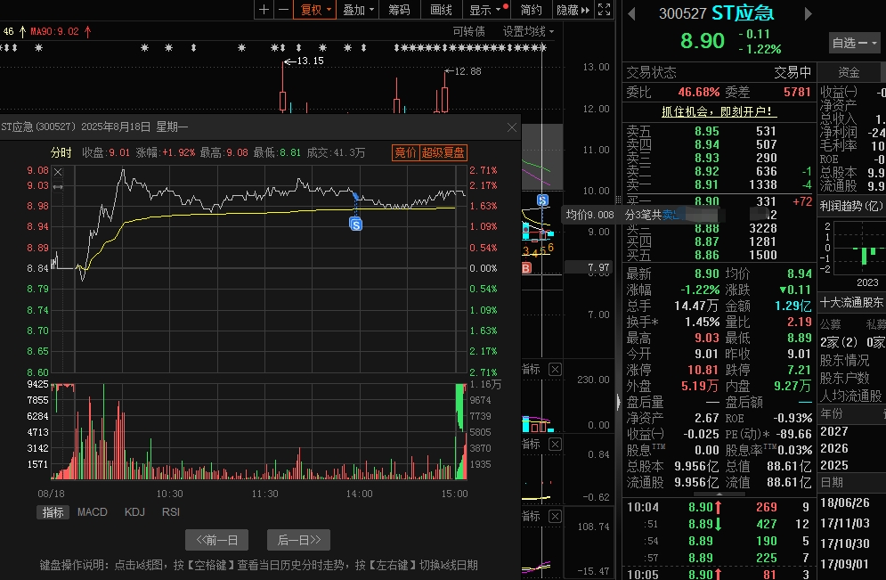This screenshot has height=580, width=886.
Task: Click the 卖一 8.91 order book row
Action: 719,184
